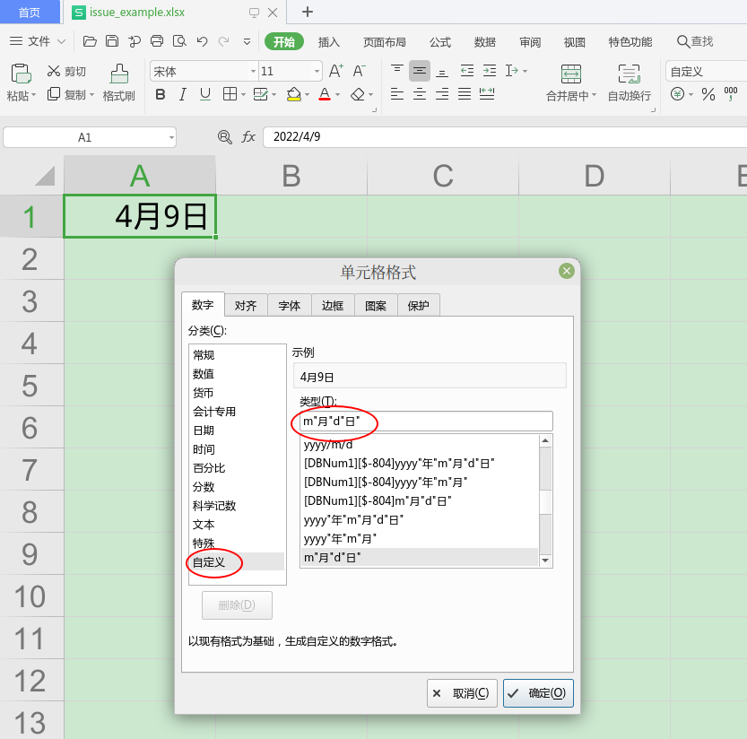Select the 日期 category in the list

[237, 430]
